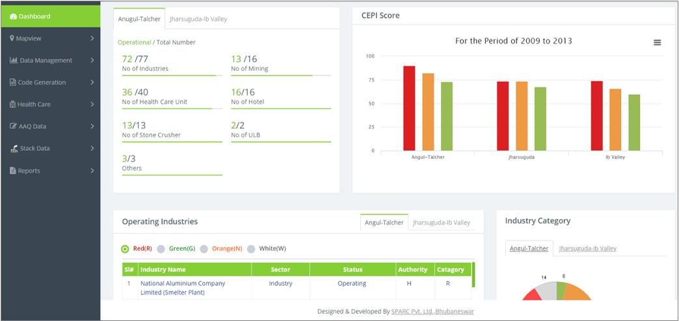This screenshot has height=321, width=679.
Task: Click the Industry Name column header
Action: click(195, 269)
